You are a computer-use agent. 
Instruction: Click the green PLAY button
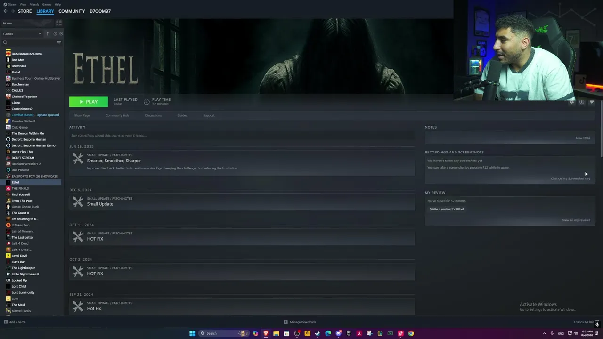89,102
